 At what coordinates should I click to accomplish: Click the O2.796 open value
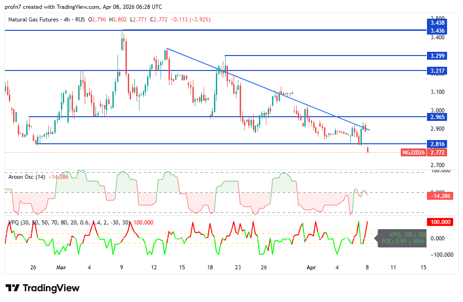97,20
